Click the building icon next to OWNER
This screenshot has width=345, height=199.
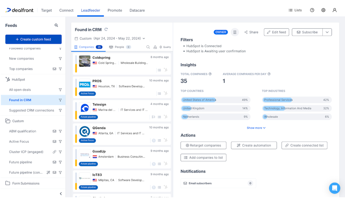235,32
